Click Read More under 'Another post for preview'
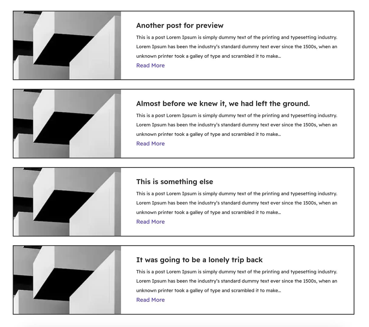Screen dimensions: 369x327 click(x=150, y=65)
